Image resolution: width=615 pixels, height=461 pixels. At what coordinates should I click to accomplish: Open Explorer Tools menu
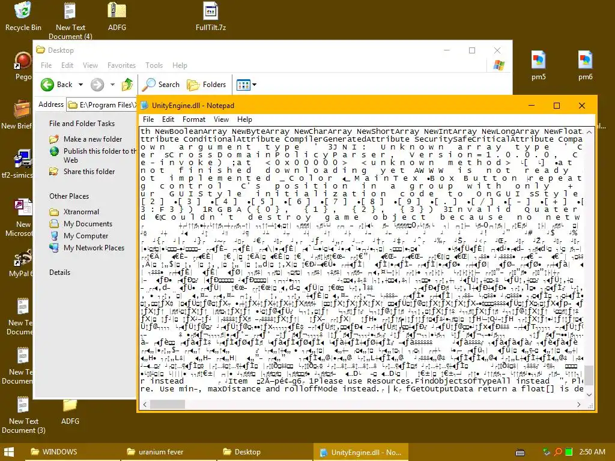click(x=154, y=65)
